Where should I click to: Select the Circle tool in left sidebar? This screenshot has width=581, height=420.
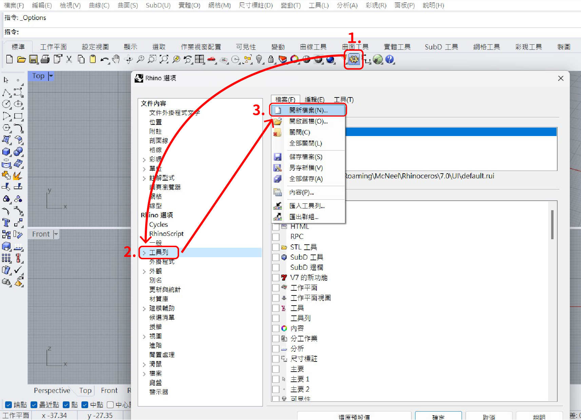6,104
